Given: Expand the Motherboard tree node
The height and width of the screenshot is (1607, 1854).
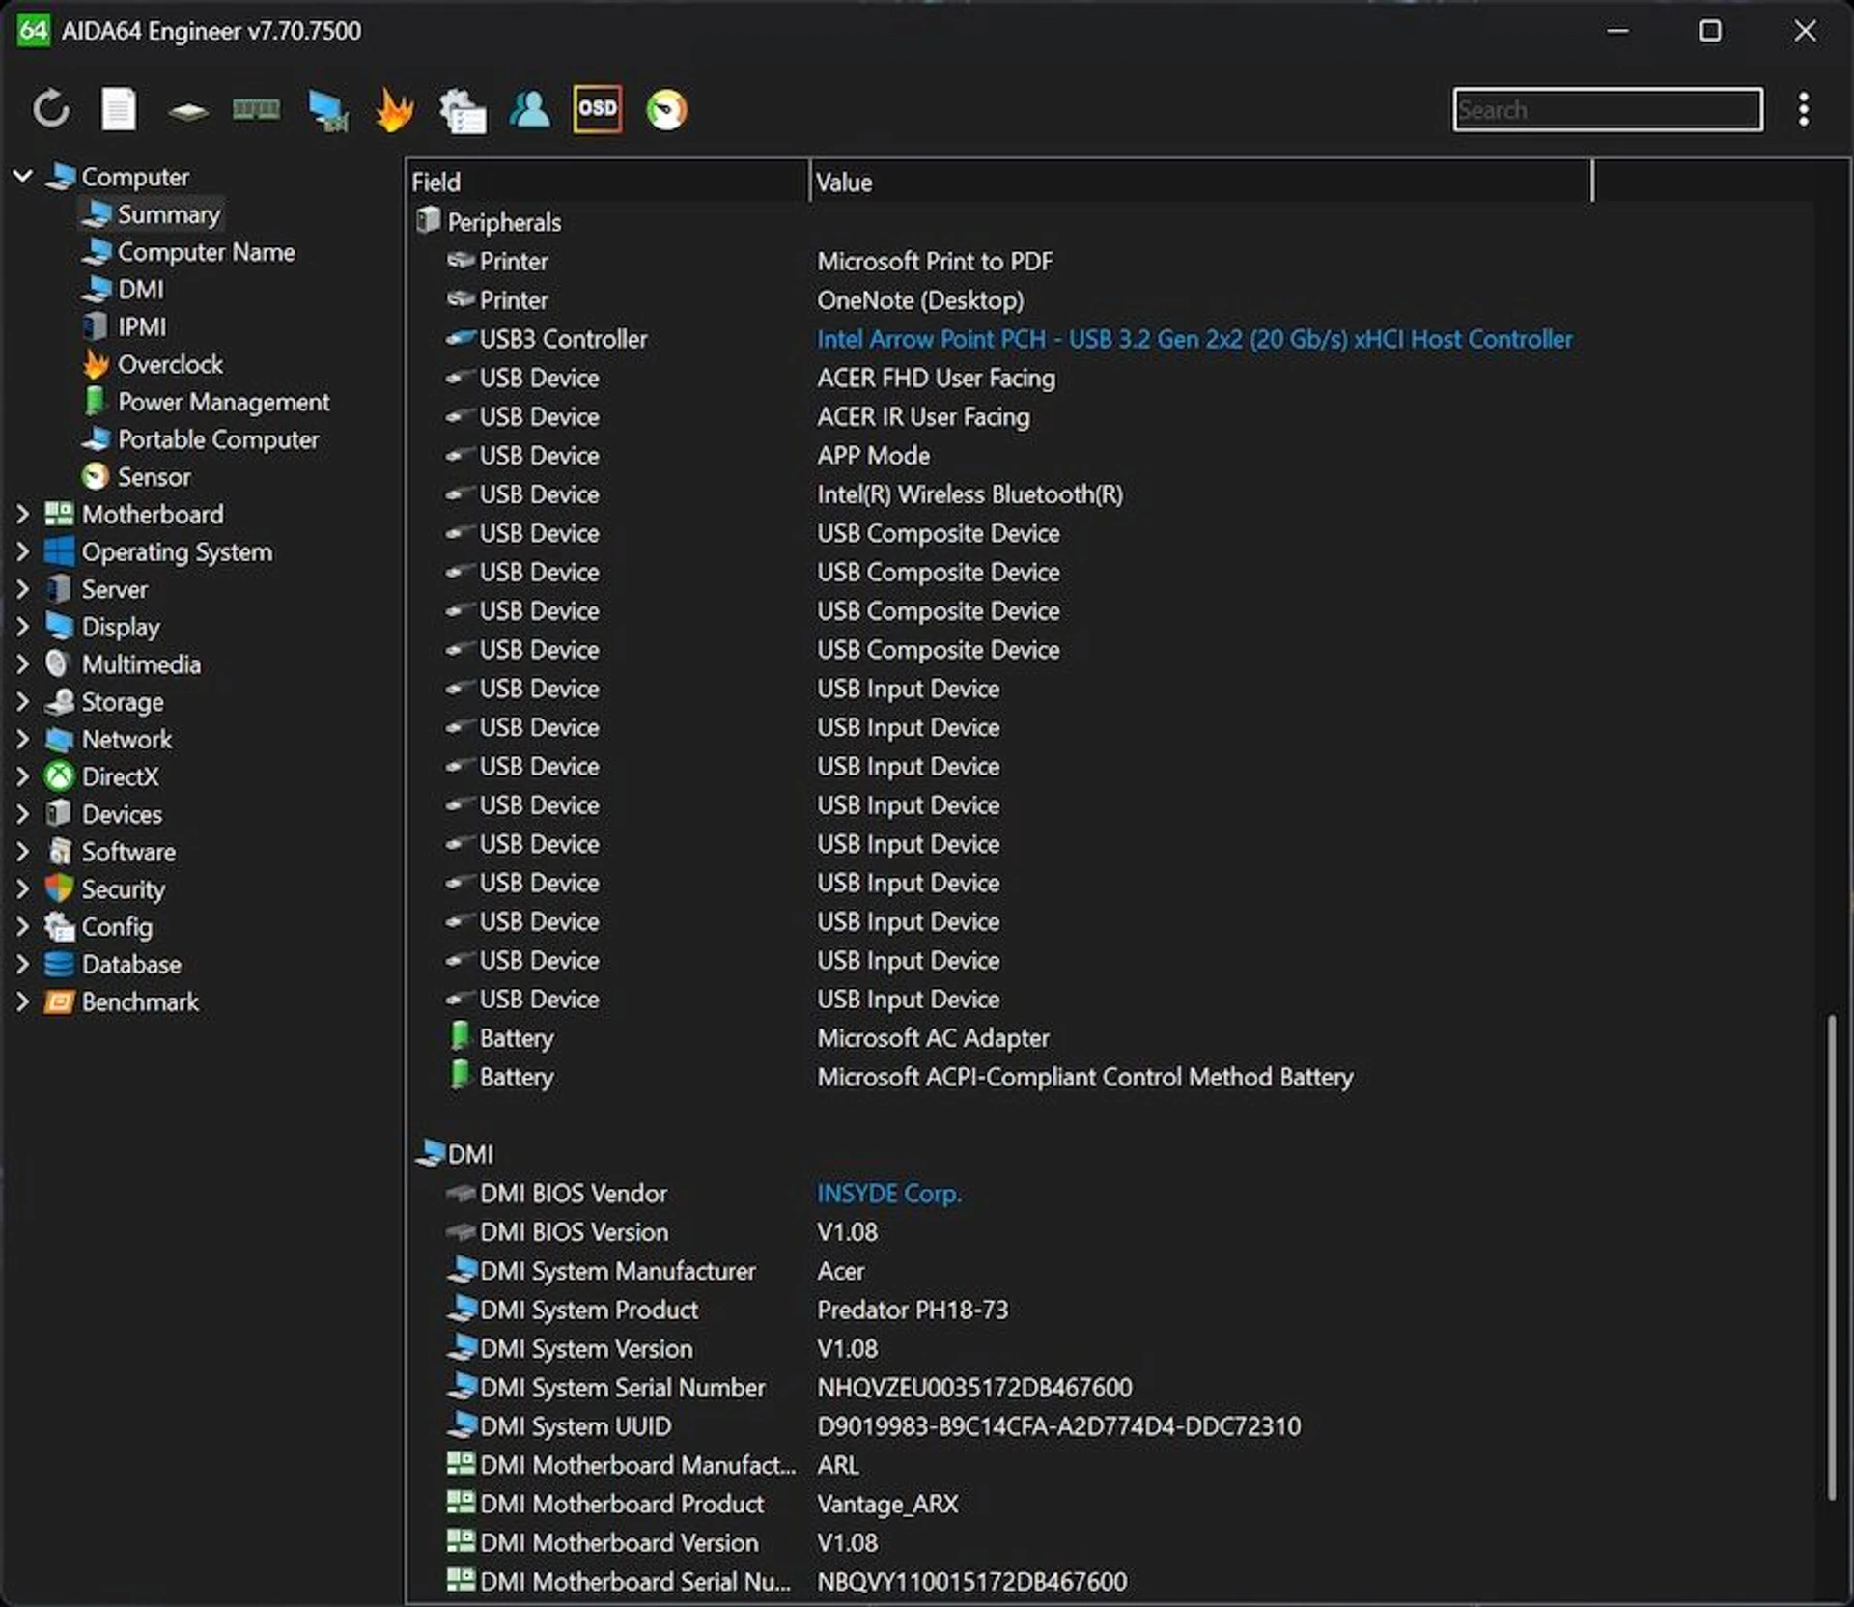Looking at the screenshot, I should coord(23,514).
